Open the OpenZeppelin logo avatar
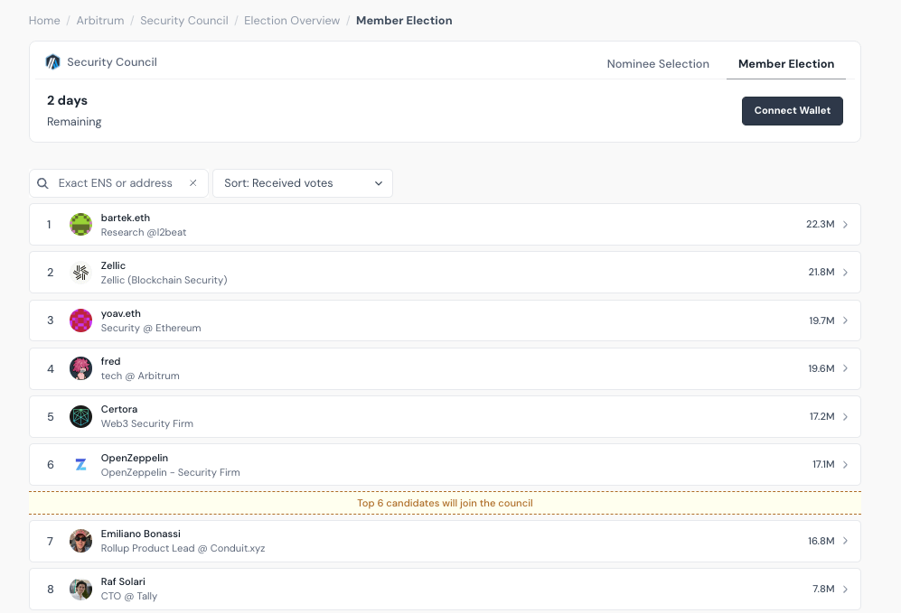Screen dimensions: 901x613 [x=81, y=464]
